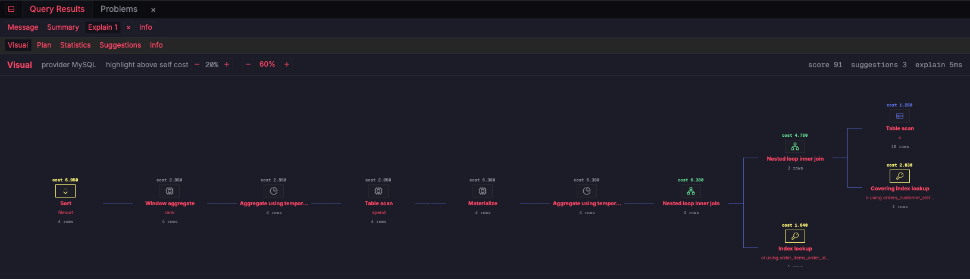Select the Visual sub-tab
Viewport: 970px width, 279px height.
click(18, 45)
